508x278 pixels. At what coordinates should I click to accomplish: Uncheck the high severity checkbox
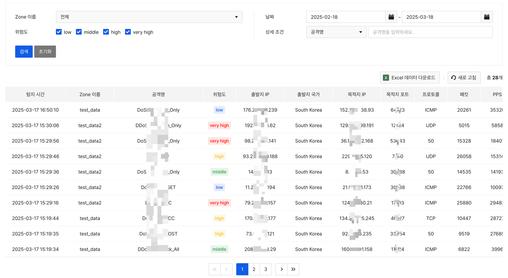[x=106, y=32]
